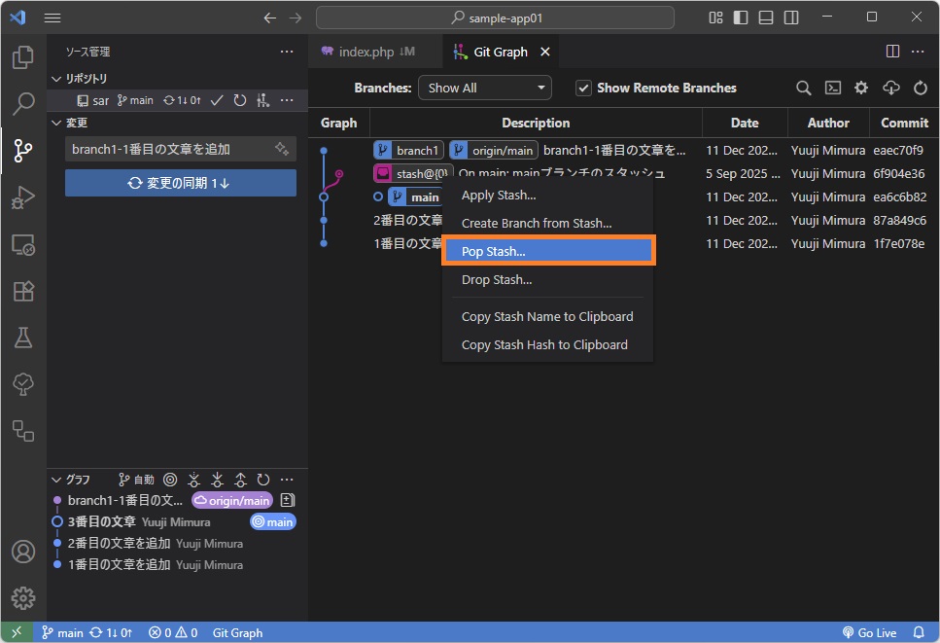940x643 pixels.
Task: Select Drop Stash menu entry
Action: point(547,279)
